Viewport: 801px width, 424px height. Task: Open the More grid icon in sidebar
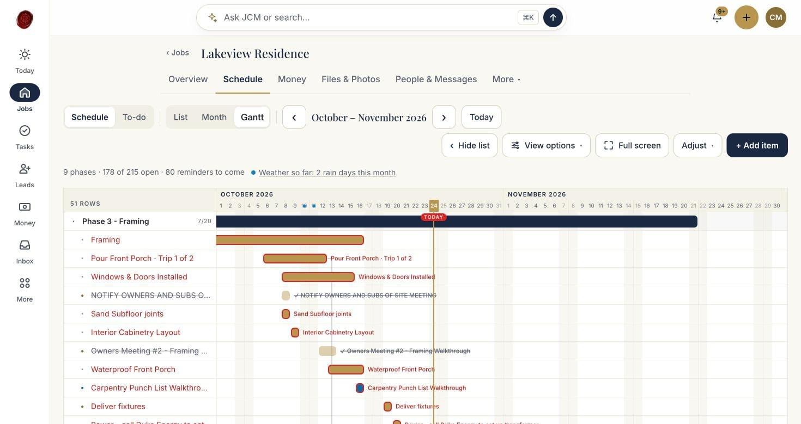pyautogui.click(x=25, y=283)
